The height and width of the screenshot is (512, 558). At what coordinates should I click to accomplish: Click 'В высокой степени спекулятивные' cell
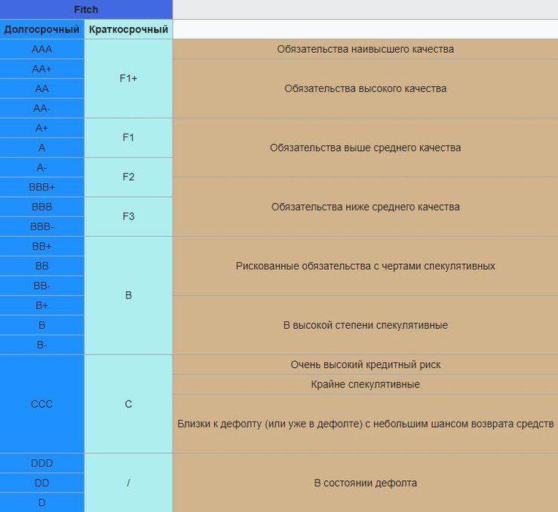tap(365, 325)
